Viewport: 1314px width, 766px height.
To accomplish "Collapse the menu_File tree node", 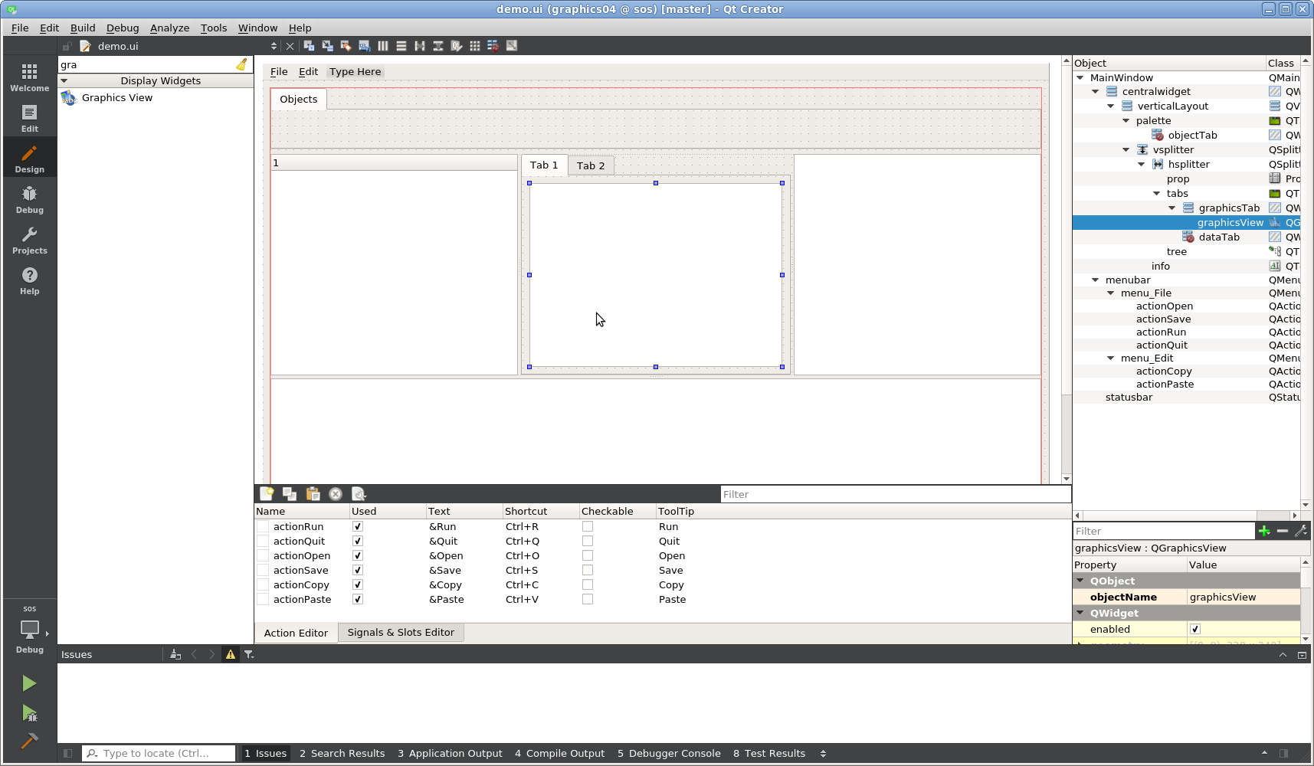I will point(1111,293).
